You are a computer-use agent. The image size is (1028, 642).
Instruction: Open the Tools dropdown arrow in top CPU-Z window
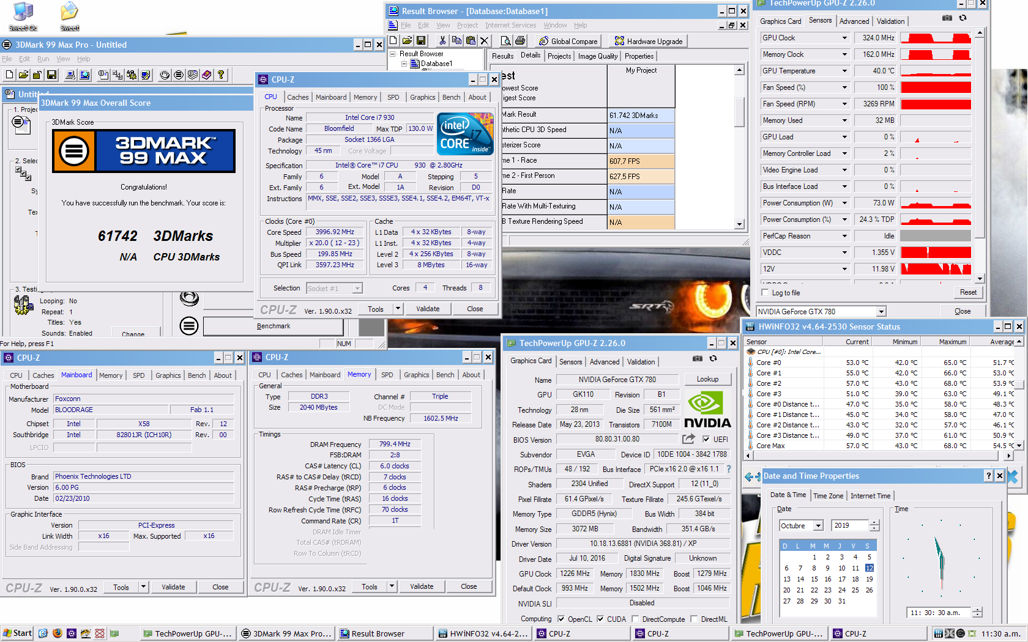tap(398, 309)
